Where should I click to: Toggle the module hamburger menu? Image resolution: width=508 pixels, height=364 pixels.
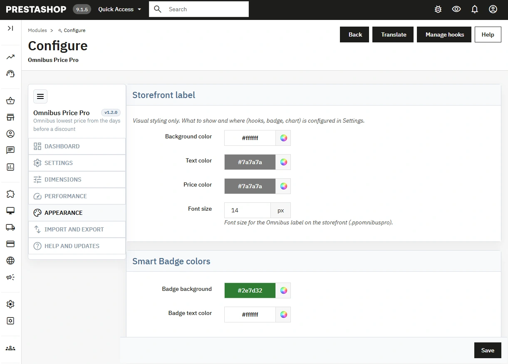coord(40,96)
